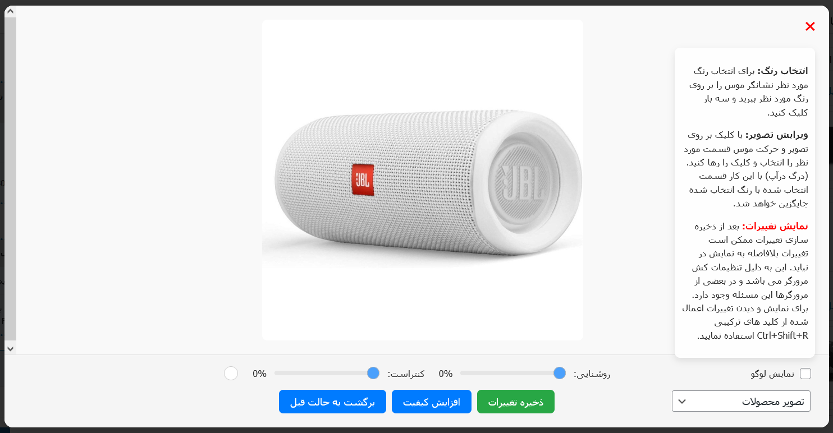
Task: Click the gray track of the brightness slider
Action: click(x=507, y=373)
